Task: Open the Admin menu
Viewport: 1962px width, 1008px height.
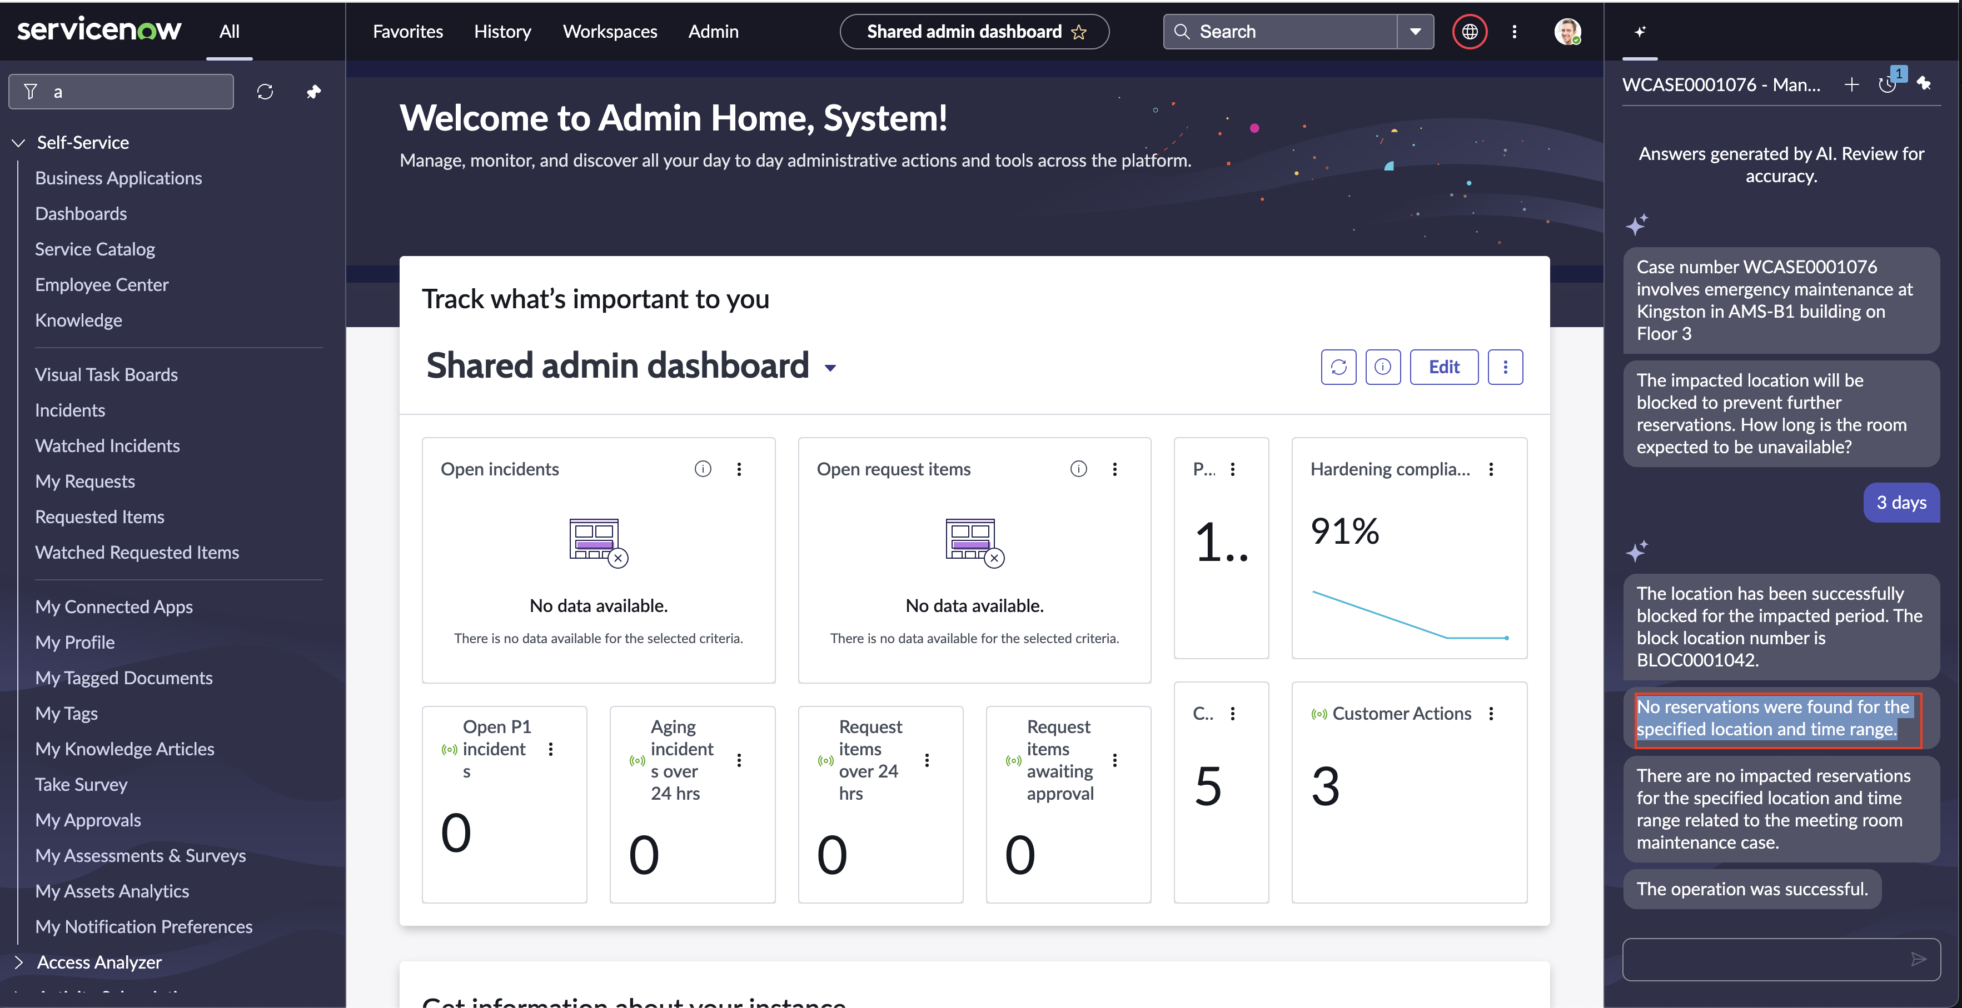Action: [x=714, y=31]
